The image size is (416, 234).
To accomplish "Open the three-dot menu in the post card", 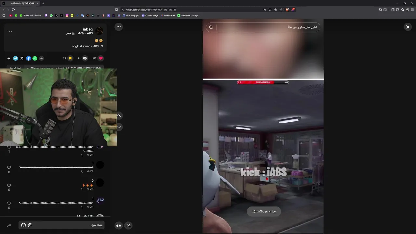I will click(x=10, y=31).
